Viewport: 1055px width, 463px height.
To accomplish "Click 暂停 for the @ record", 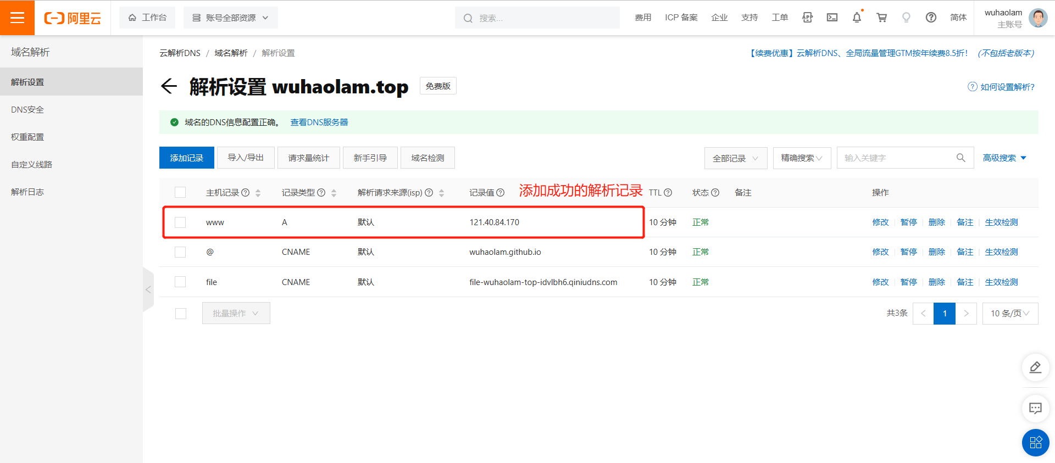I will [x=909, y=252].
